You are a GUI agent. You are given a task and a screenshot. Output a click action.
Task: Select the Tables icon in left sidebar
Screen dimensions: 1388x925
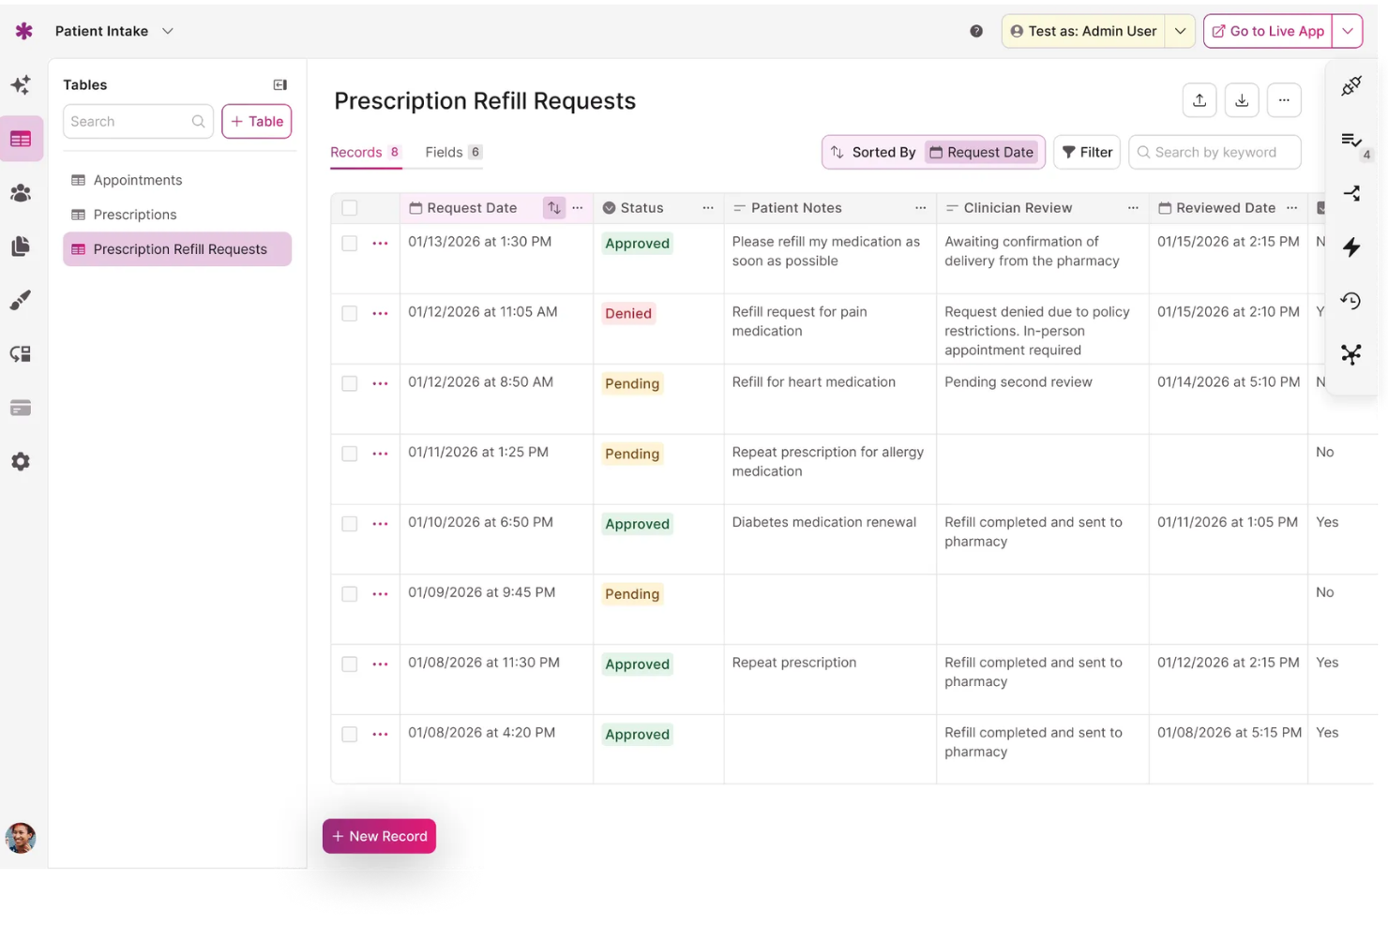[21, 140]
